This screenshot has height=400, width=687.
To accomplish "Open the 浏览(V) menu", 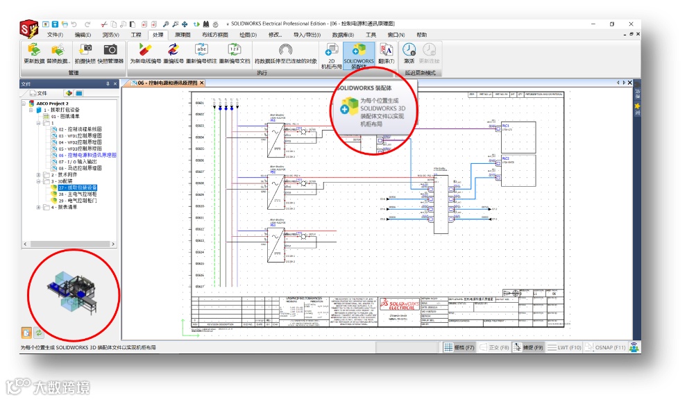I will 111,35.
